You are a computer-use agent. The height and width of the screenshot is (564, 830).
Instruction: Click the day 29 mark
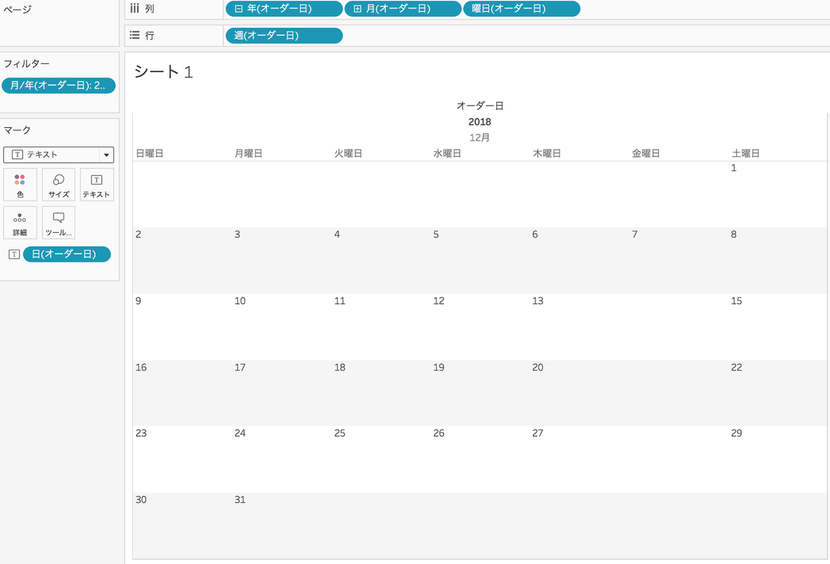[x=737, y=433]
